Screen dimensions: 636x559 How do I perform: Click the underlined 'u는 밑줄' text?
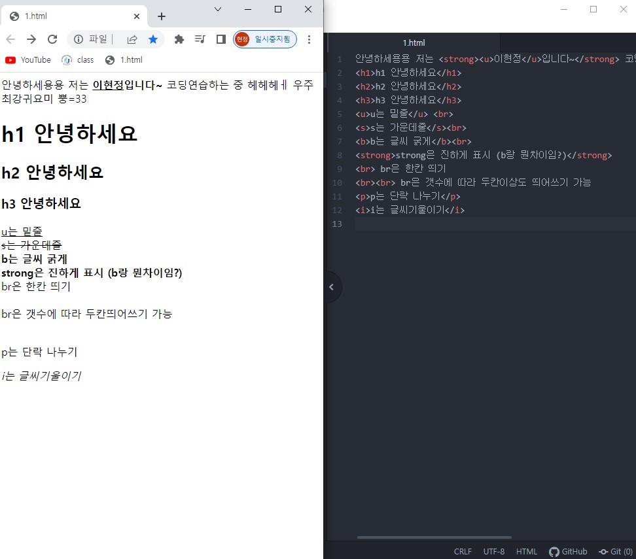[x=22, y=231]
